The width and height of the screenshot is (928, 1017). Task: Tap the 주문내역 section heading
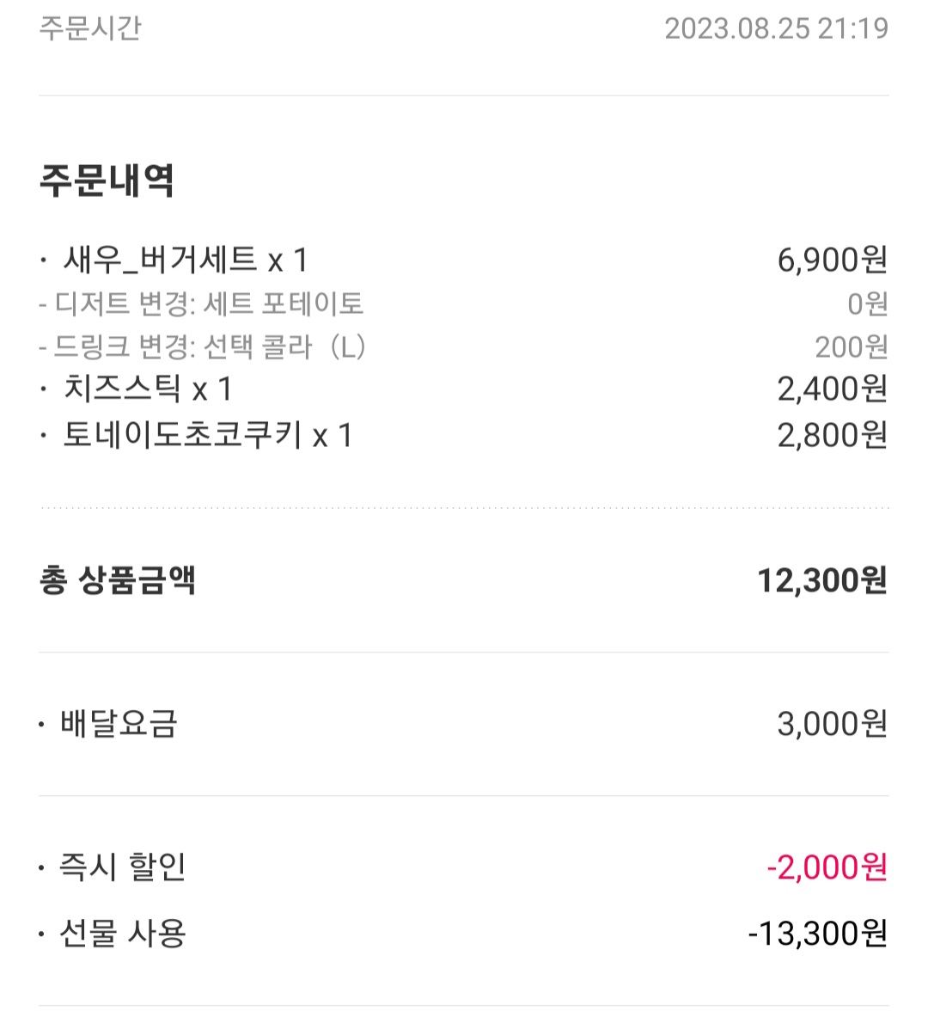coord(107,180)
